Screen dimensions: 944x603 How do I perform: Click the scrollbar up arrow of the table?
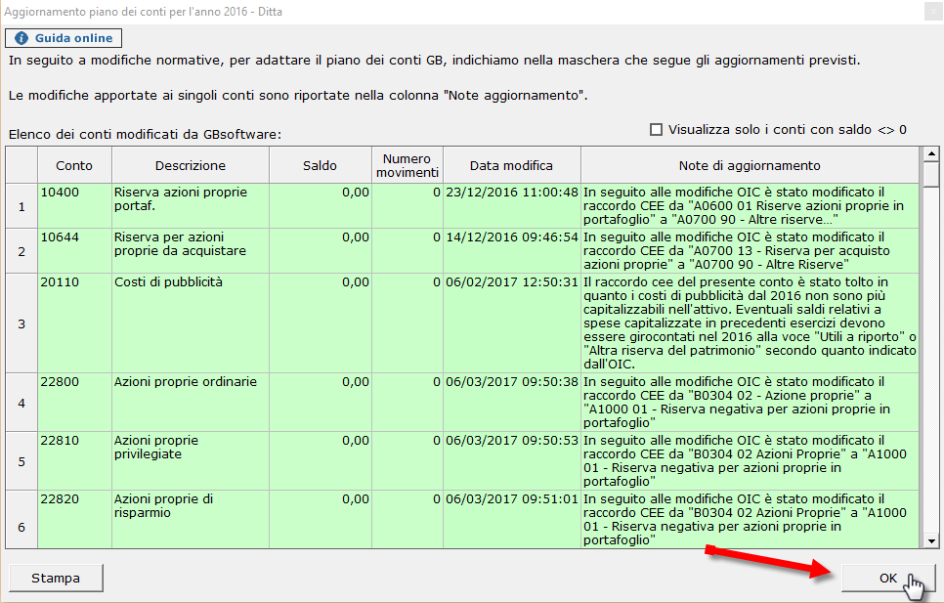pos(931,154)
